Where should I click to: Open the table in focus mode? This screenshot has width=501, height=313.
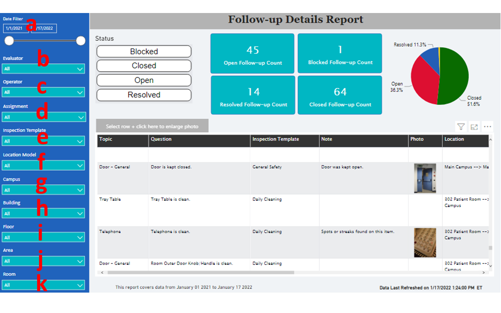coord(474,126)
